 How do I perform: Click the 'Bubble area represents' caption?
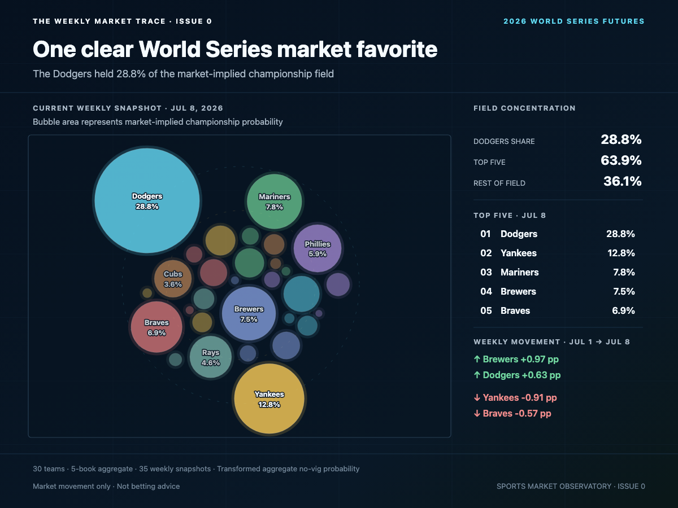pyautogui.click(x=158, y=122)
